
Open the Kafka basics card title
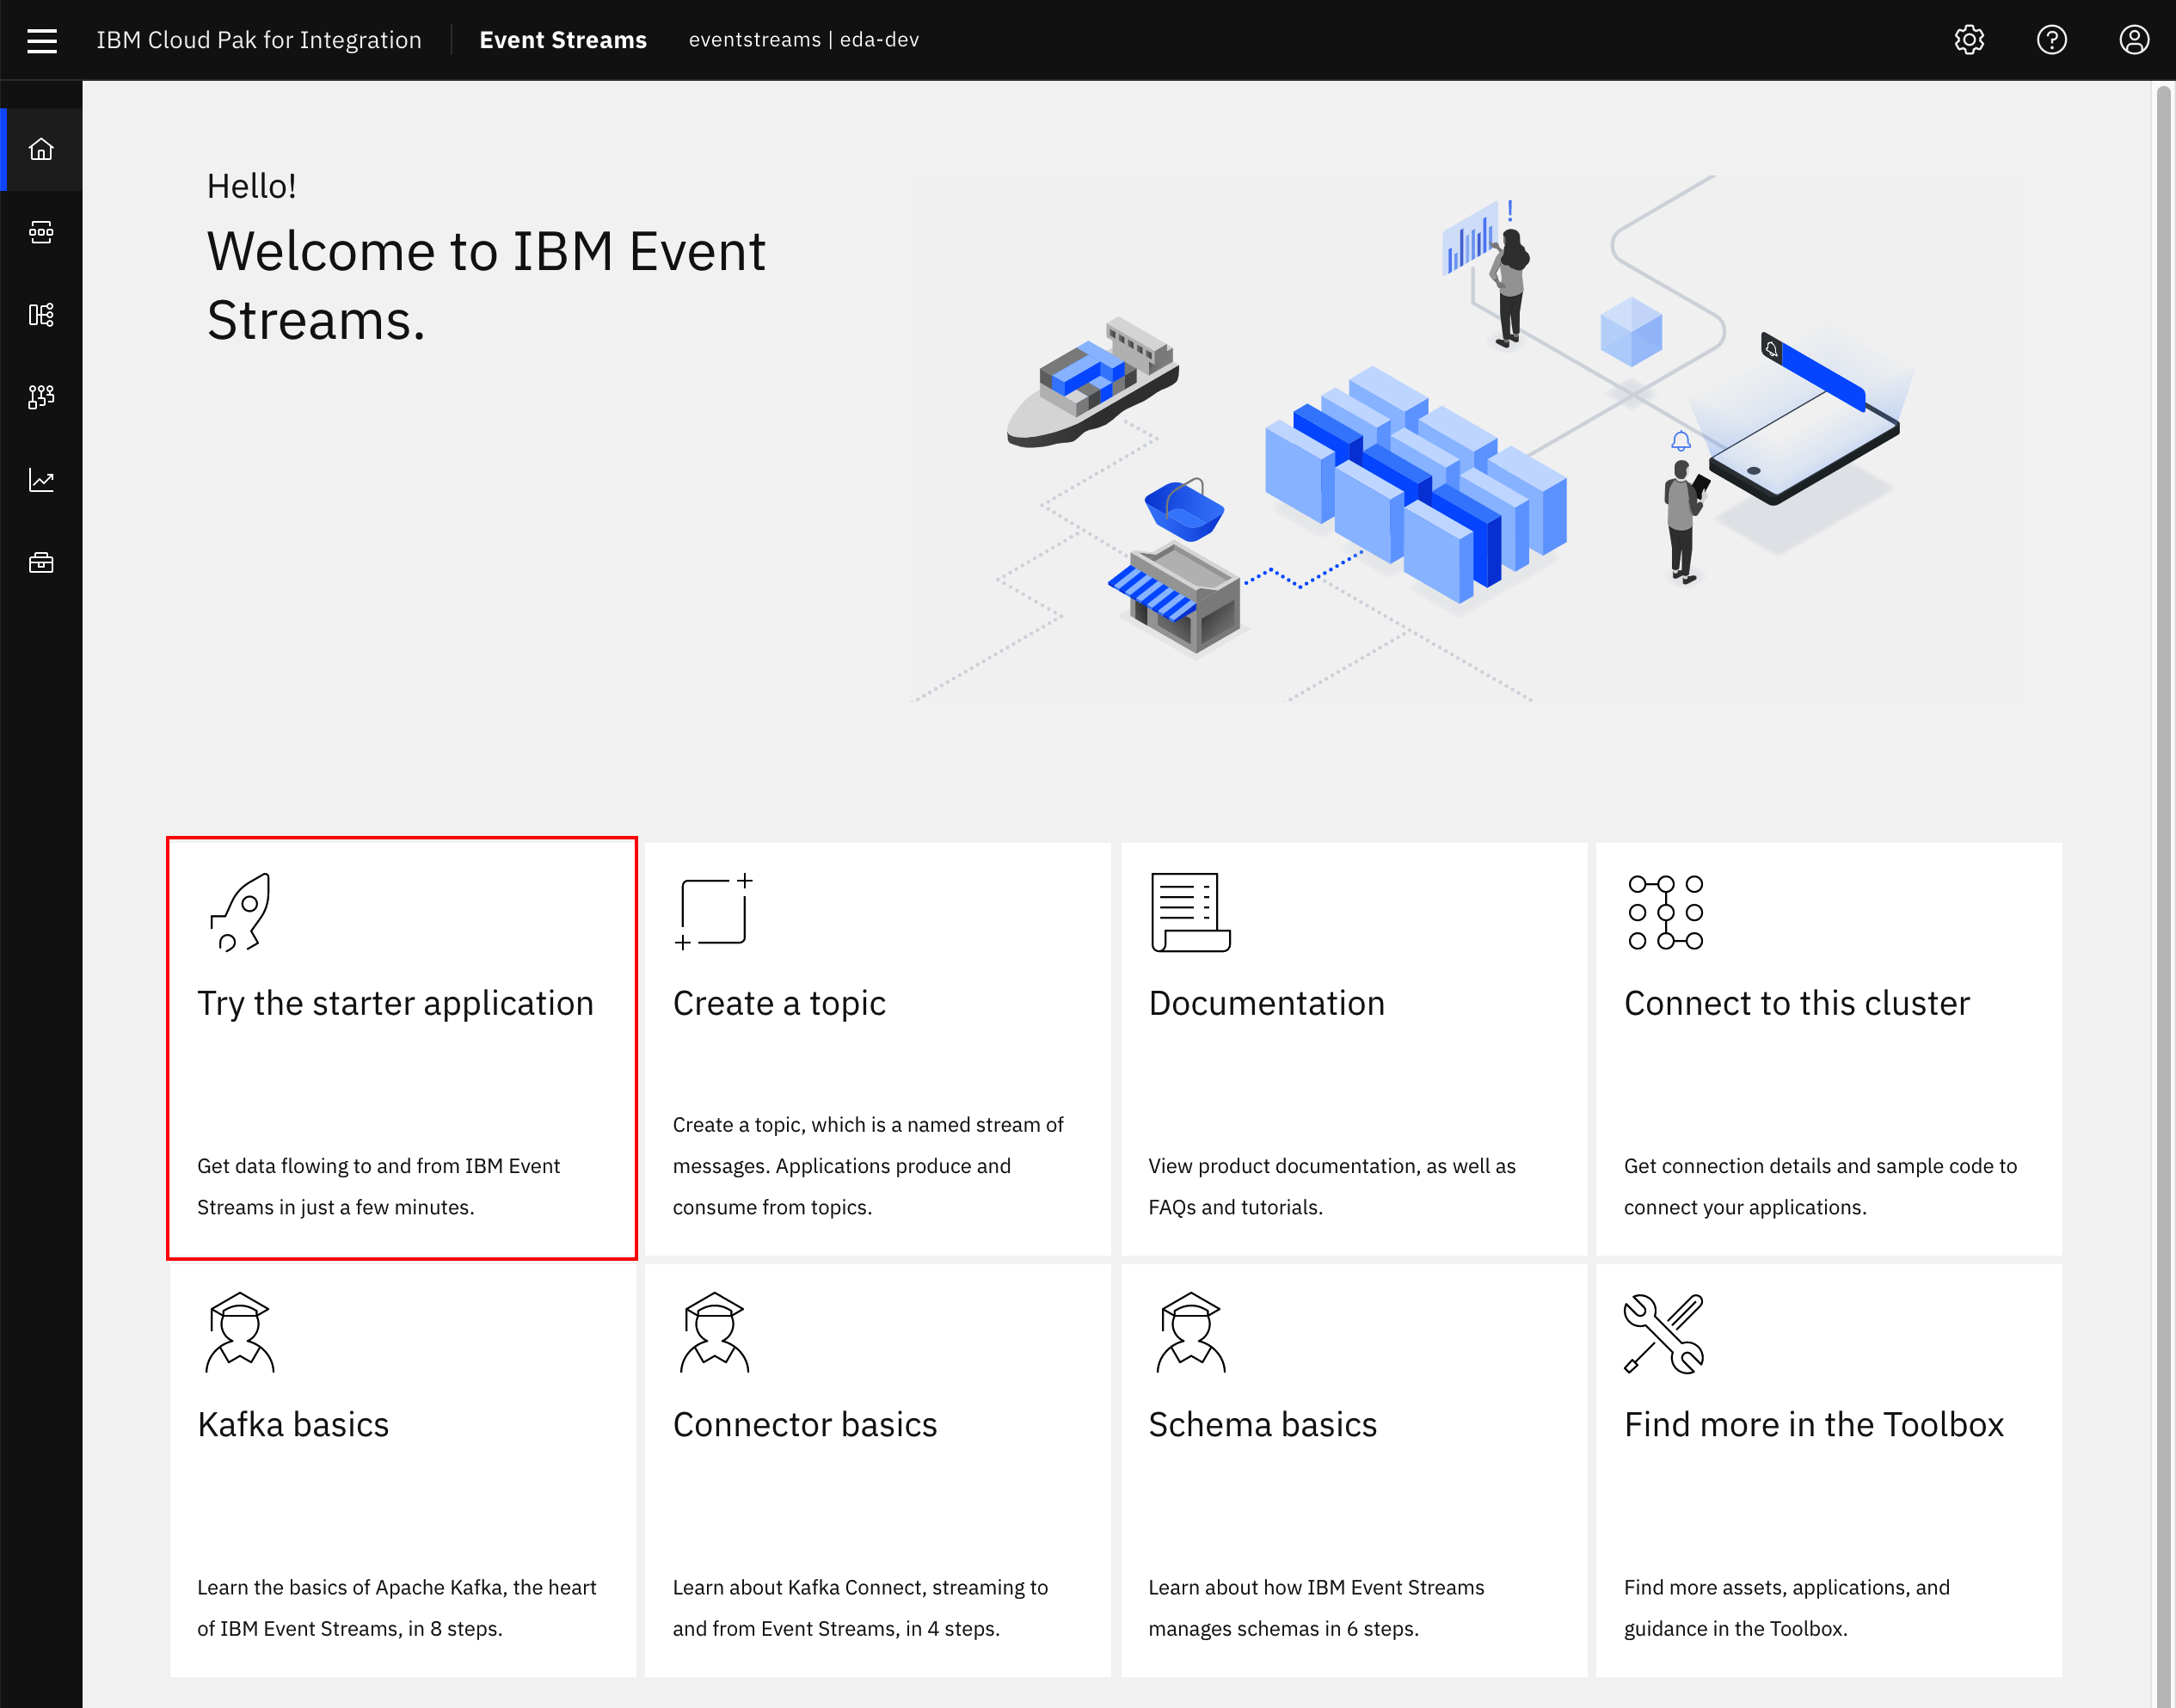293,1424
